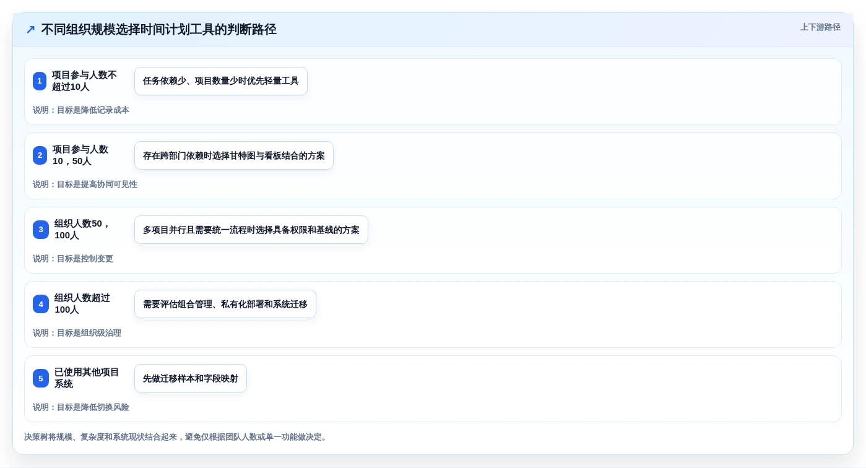Click 项目参与人数10，50人 condition label

(x=80, y=155)
